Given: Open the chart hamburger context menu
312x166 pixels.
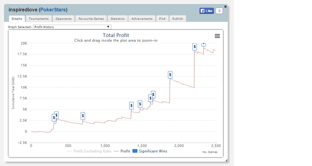Looking at the screenshot, I should pos(217,36).
